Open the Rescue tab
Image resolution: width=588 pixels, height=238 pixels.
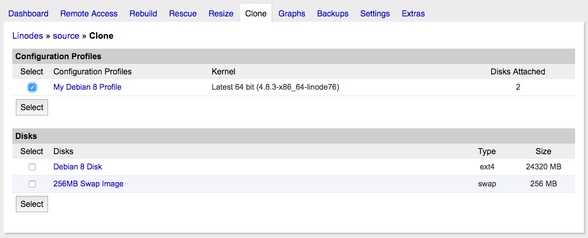[x=183, y=13]
